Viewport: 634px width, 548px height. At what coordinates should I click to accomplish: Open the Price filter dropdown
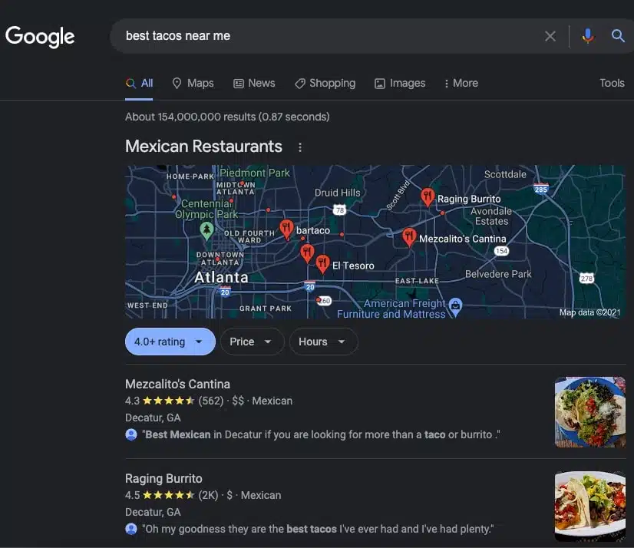pyautogui.click(x=253, y=342)
